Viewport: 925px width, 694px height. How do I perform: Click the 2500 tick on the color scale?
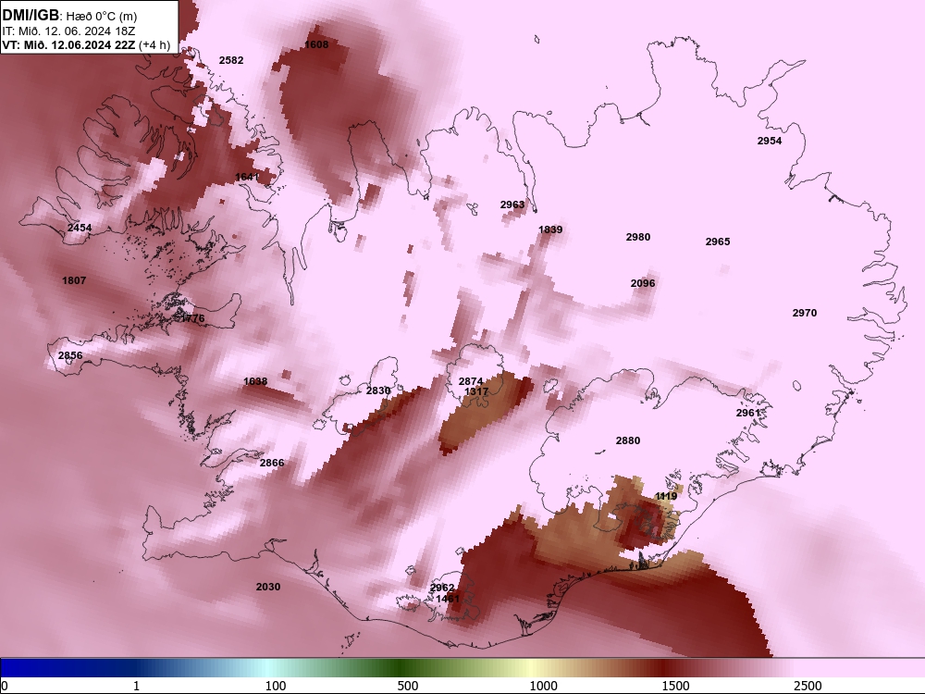(808, 686)
